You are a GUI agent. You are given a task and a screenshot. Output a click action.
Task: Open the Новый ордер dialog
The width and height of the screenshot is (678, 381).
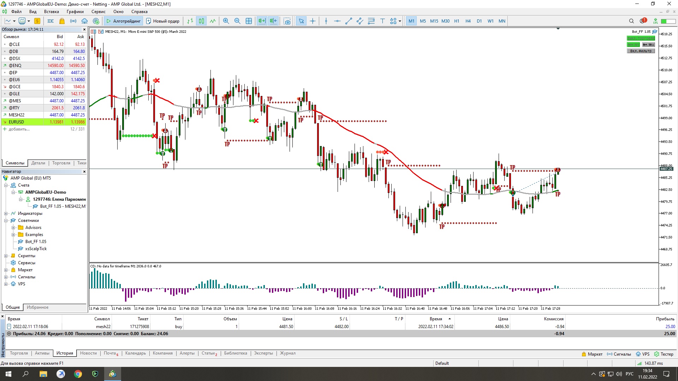pos(163,21)
